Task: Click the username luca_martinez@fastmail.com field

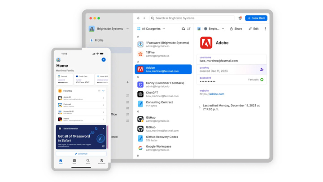Action: tap(231, 59)
